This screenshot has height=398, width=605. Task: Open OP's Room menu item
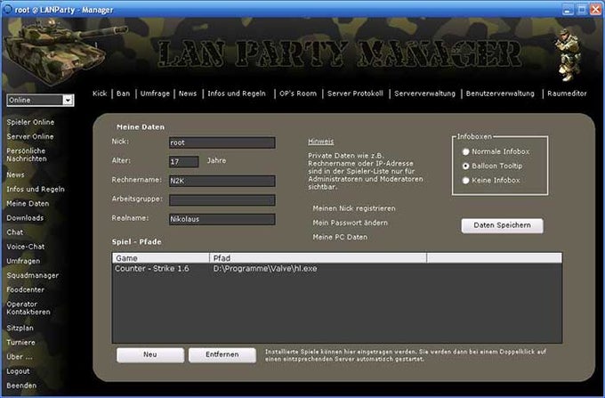(x=298, y=93)
